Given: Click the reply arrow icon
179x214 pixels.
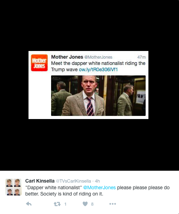Looking at the screenshot, I should tap(29, 204).
